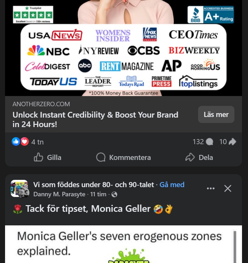Open the Vi som föddes under 80- och 90-talet group

click(94, 185)
